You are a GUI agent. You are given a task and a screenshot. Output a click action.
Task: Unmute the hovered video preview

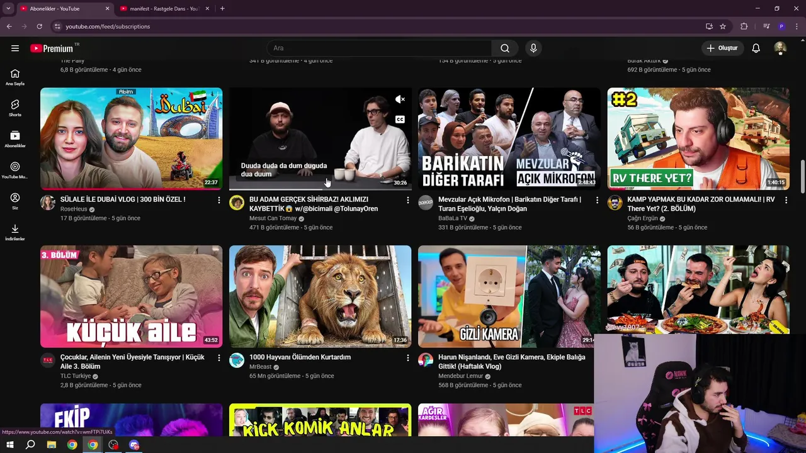click(x=400, y=99)
